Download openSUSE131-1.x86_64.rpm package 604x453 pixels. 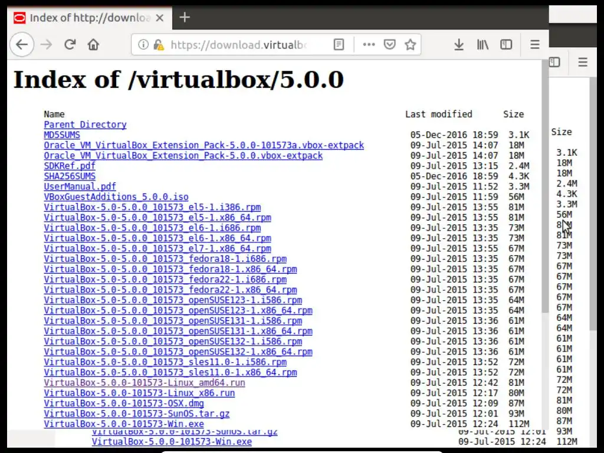coord(178,331)
